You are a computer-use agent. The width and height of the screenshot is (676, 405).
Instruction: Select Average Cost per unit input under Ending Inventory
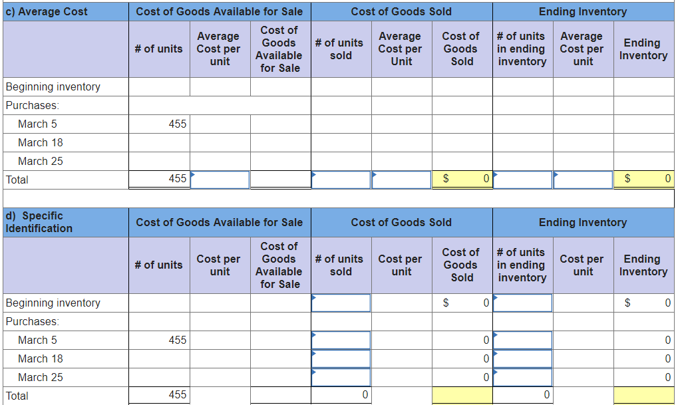pyautogui.click(x=584, y=180)
